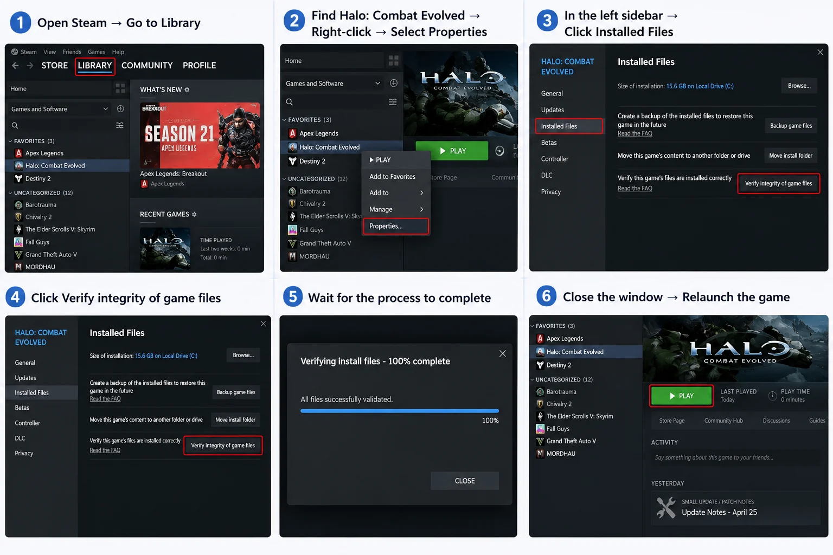Open the COMMUNITY tab in Steam
Screen dimensions: 833x555
pos(147,66)
